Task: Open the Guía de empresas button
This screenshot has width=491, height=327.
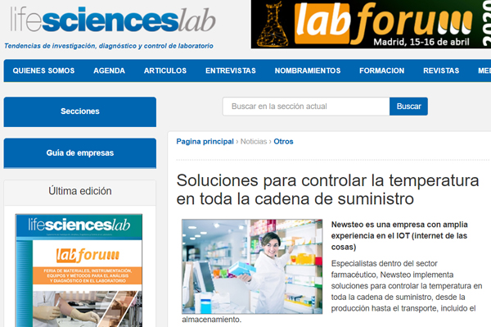Action: (80, 153)
